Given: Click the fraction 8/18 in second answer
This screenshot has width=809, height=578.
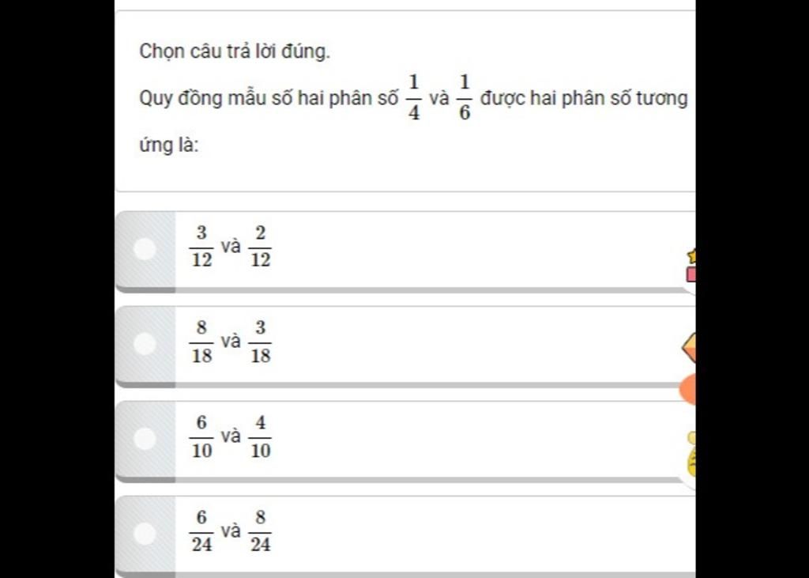Looking at the screenshot, I should click(x=201, y=342).
